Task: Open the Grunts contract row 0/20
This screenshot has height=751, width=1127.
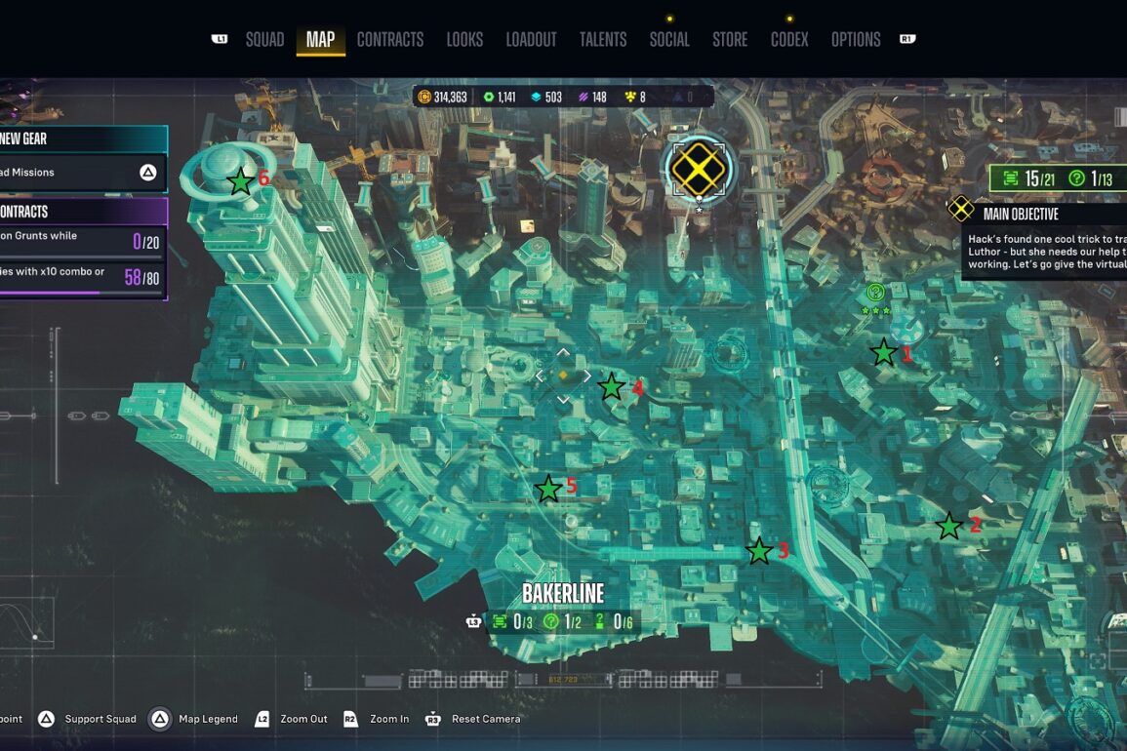Action: click(x=83, y=242)
